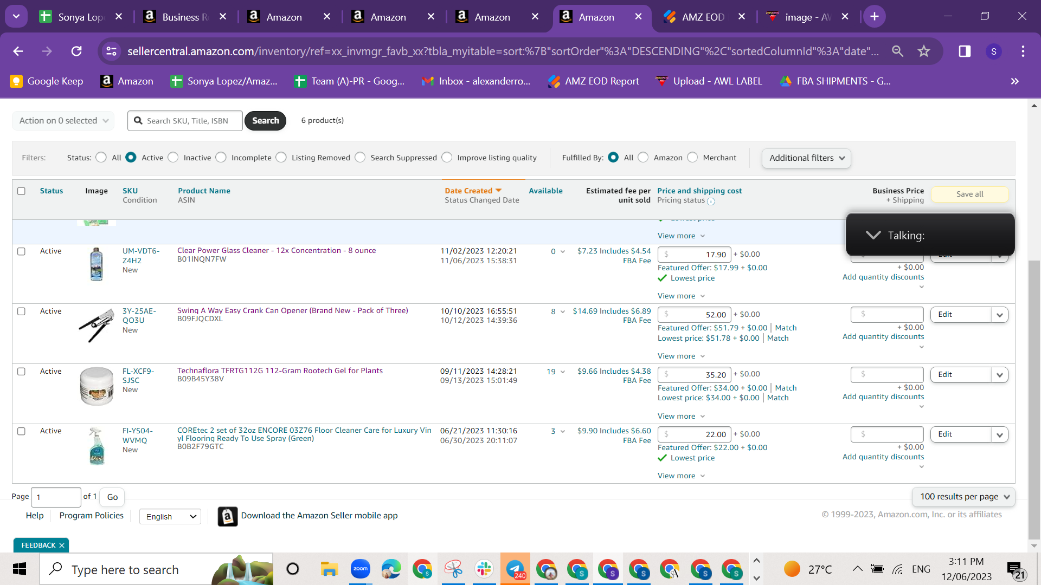Select the Incomplete status filter
The image size is (1041, 585).
coord(221,157)
